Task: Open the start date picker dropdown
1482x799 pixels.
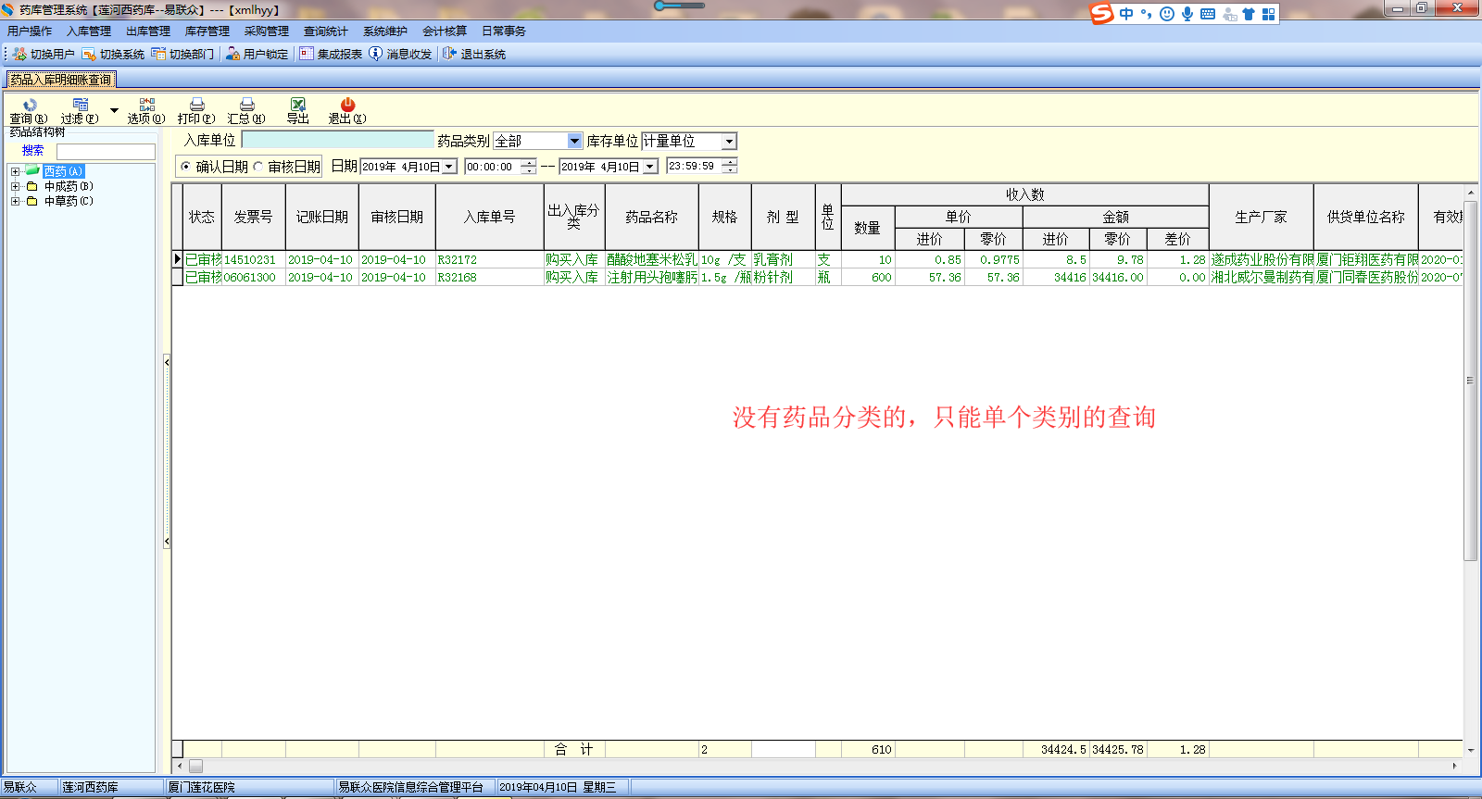Action: coord(450,167)
